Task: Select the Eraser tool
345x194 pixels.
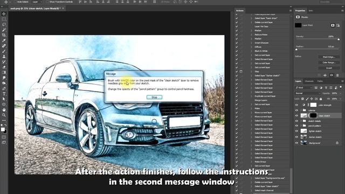Action: click(4, 67)
